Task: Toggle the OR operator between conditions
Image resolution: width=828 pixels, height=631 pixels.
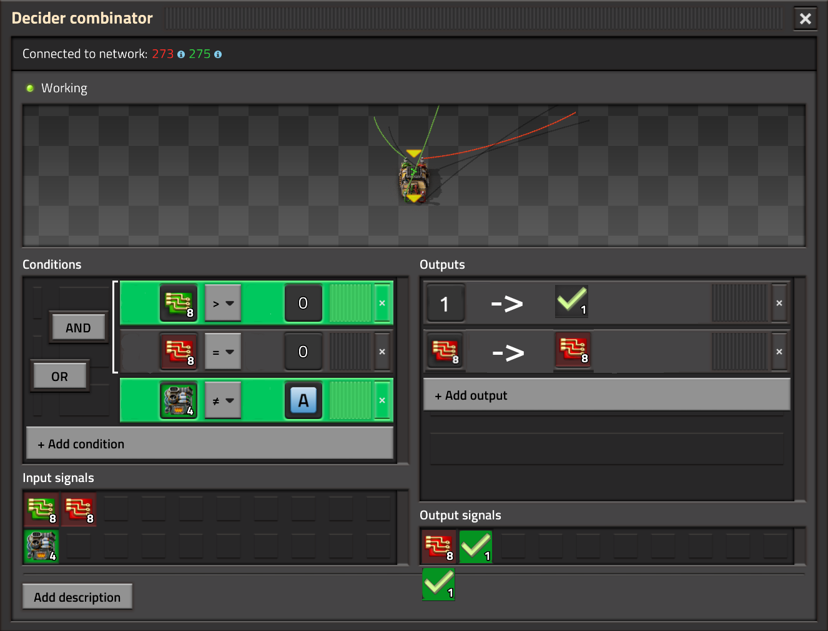Action: [x=60, y=377]
